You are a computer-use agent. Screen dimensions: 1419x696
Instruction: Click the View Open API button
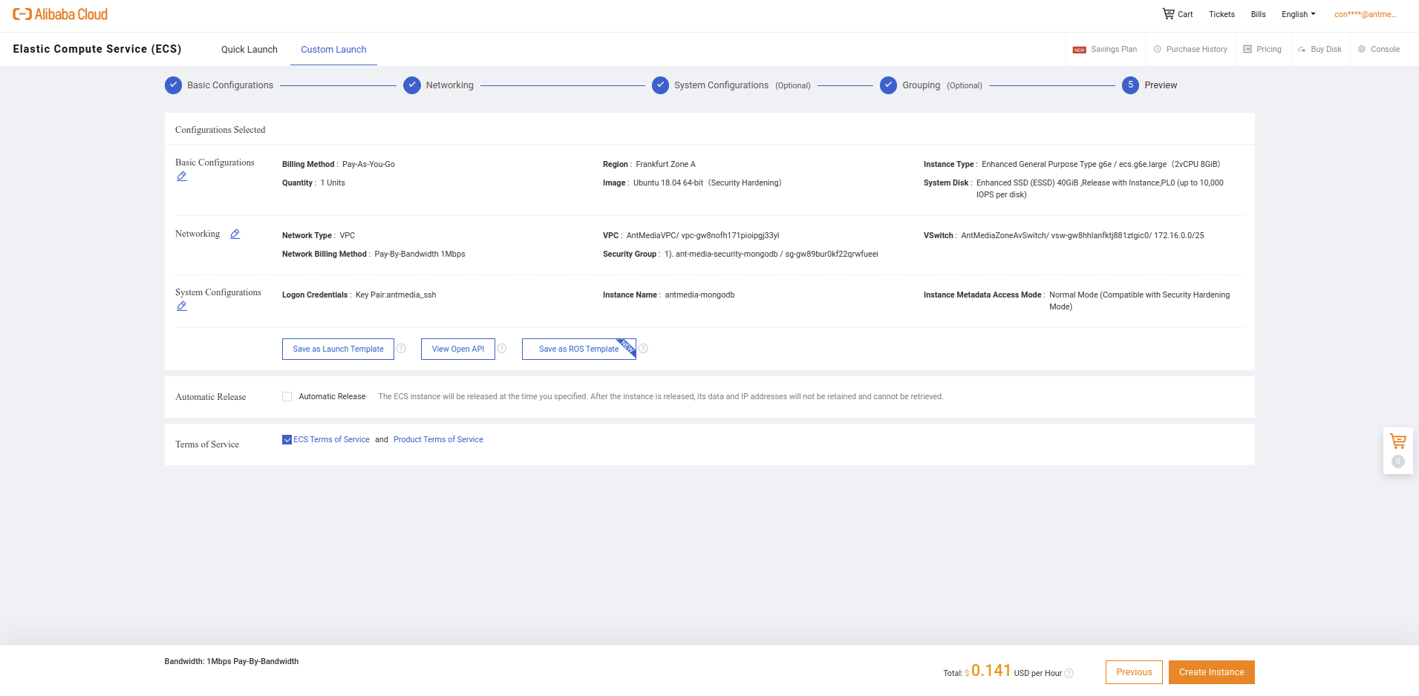(x=458, y=349)
